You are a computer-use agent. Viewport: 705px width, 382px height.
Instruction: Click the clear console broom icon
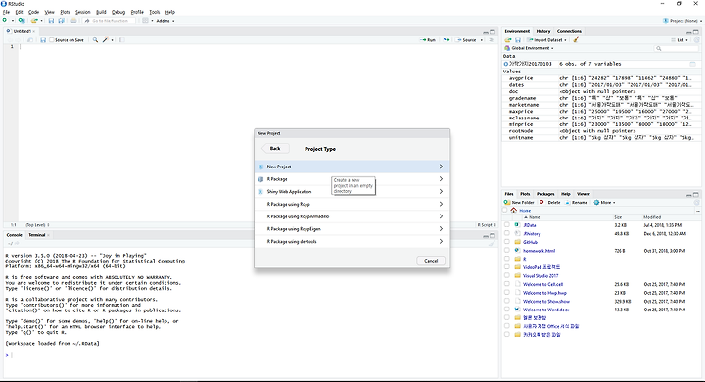tap(492, 244)
